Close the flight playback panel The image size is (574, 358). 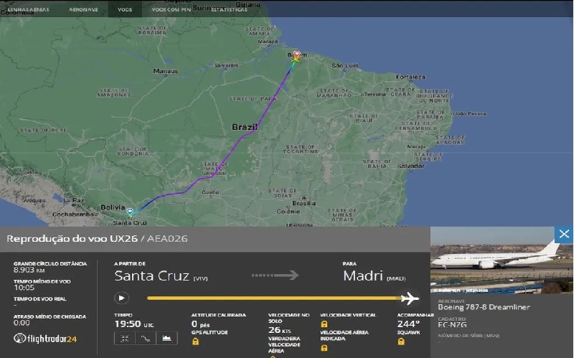coord(564,235)
